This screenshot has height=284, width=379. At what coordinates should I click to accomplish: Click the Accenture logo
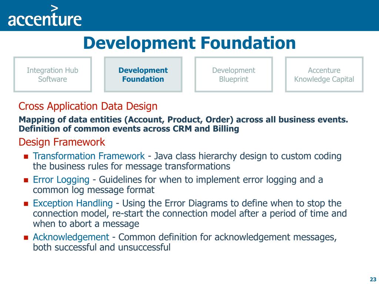coord(45,16)
